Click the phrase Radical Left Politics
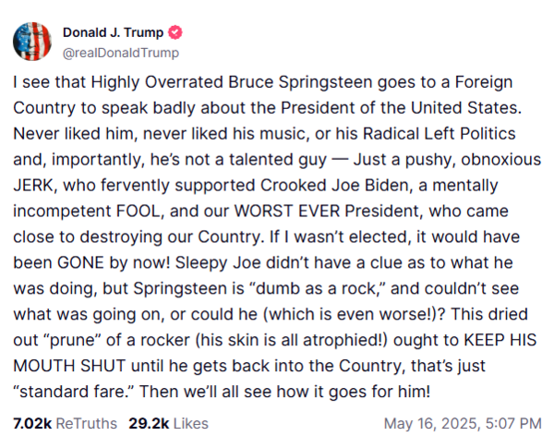Viewport: 554px width, 436px height. click(440, 134)
